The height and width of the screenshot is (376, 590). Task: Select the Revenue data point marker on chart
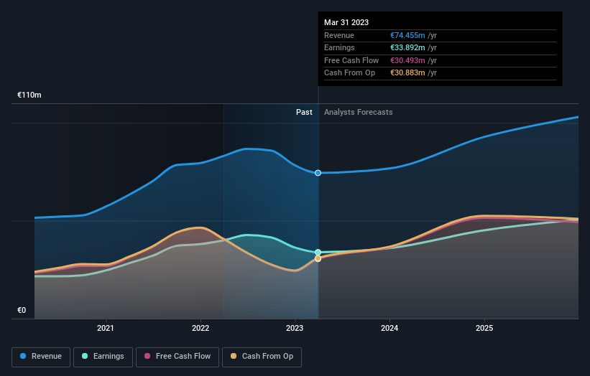click(318, 173)
